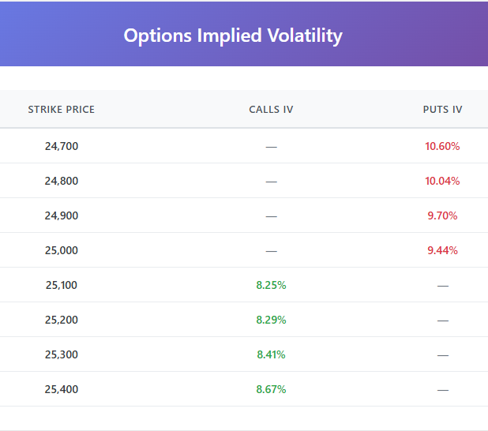Select the Calls IV column header
The image size is (488, 431).
tap(271, 110)
